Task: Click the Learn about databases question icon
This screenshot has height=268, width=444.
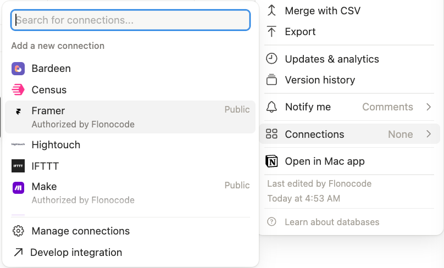Action: click(271, 221)
